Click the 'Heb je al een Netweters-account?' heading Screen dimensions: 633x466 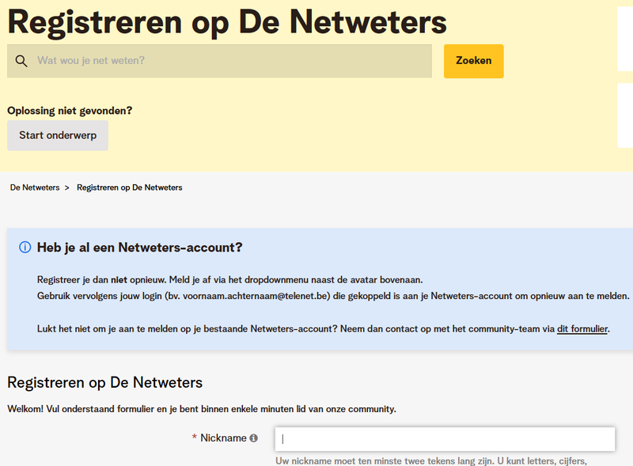pyautogui.click(x=139, y=248)
